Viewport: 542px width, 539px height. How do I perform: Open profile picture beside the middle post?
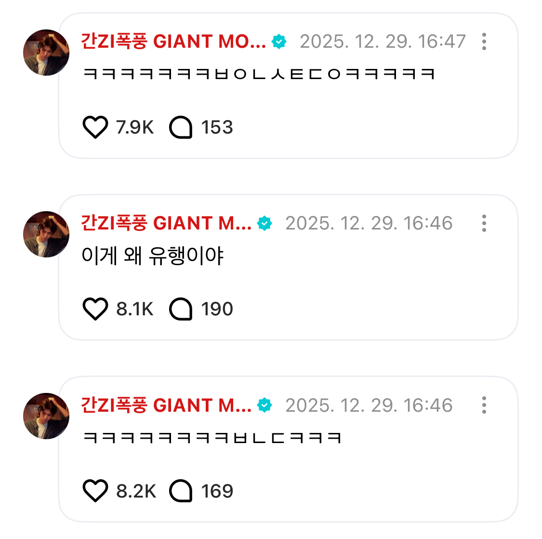tap(46, 234)
